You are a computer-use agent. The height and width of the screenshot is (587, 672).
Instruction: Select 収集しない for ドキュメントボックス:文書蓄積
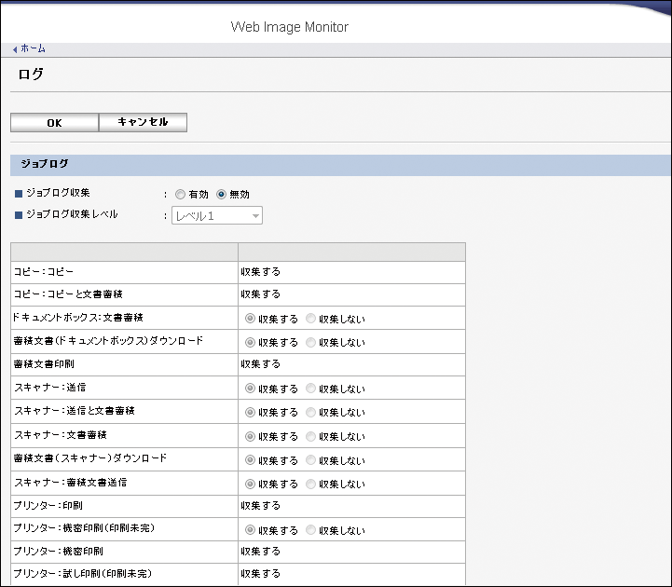311,319
